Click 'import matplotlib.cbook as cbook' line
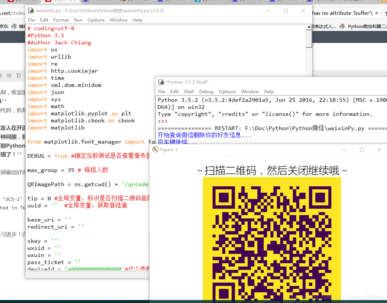This screenshot has height=303, width=387. (x=81, y=121)
